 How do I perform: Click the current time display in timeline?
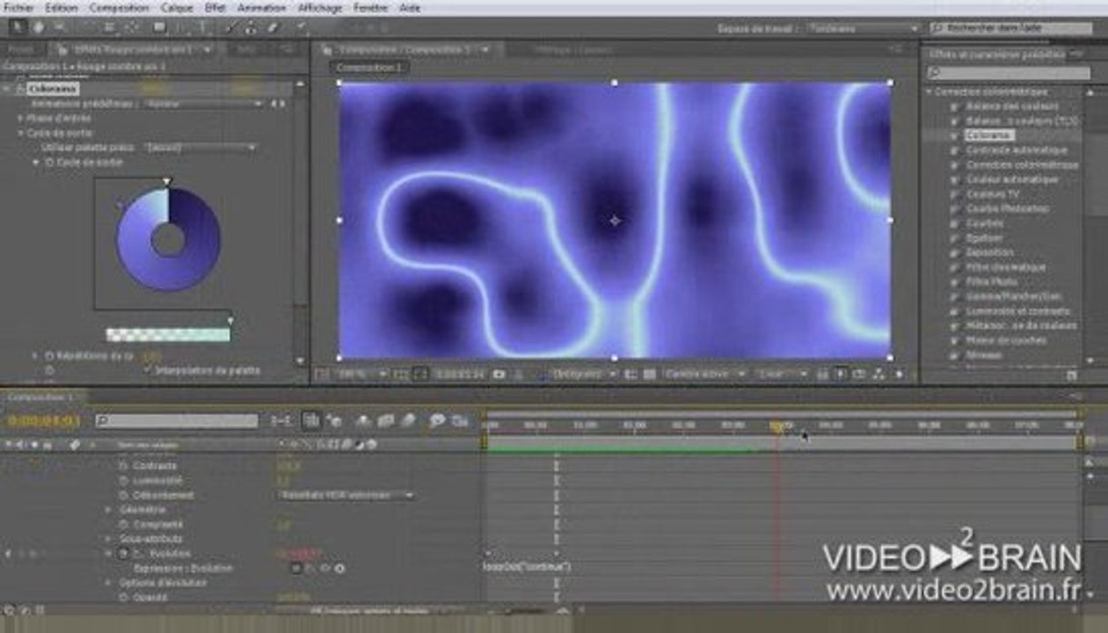point(44,421)
